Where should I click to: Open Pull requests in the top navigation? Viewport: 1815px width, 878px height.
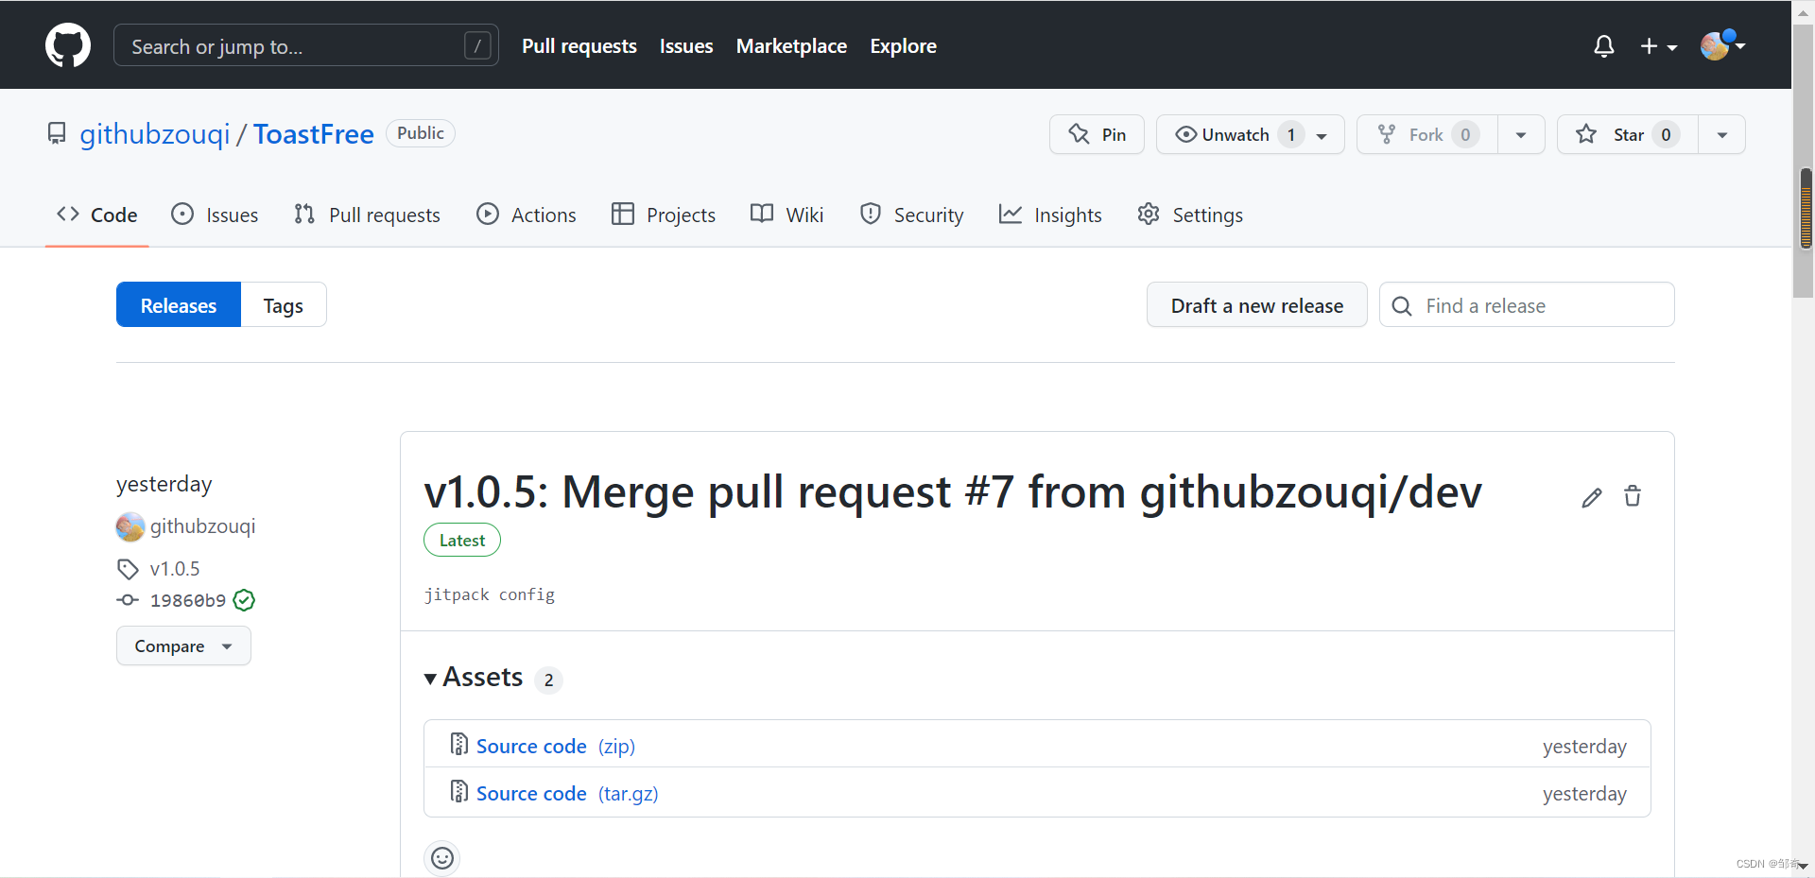tap(579, 45)
